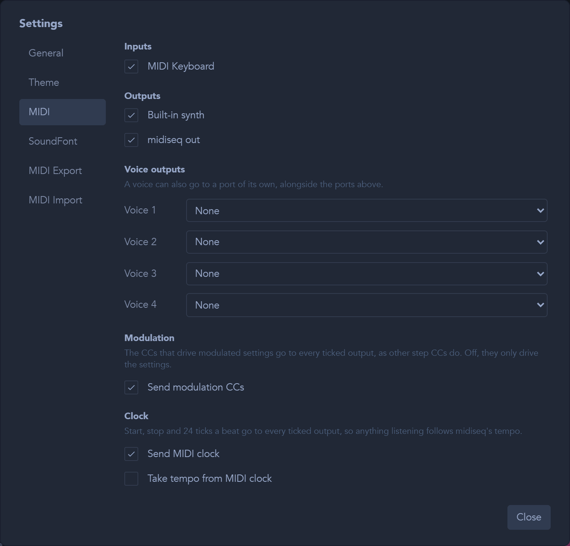The width and height of the screenshot is (570, 546).
Task: Open the General settings tab
Action: tap(63, 53)
